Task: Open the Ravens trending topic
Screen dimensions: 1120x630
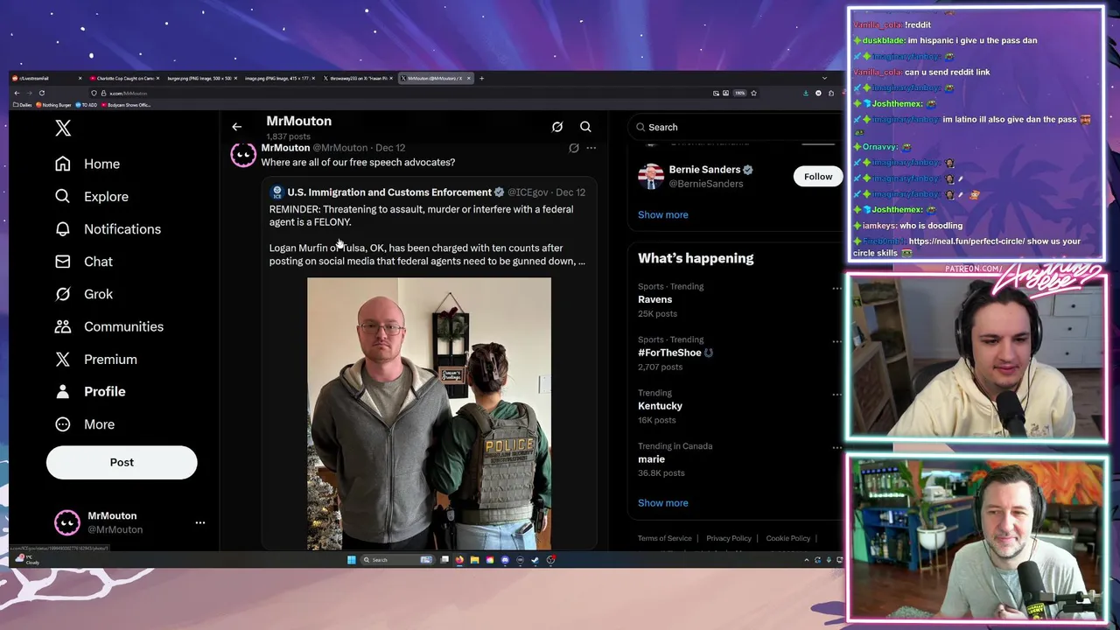Action: tap(654, 299)
